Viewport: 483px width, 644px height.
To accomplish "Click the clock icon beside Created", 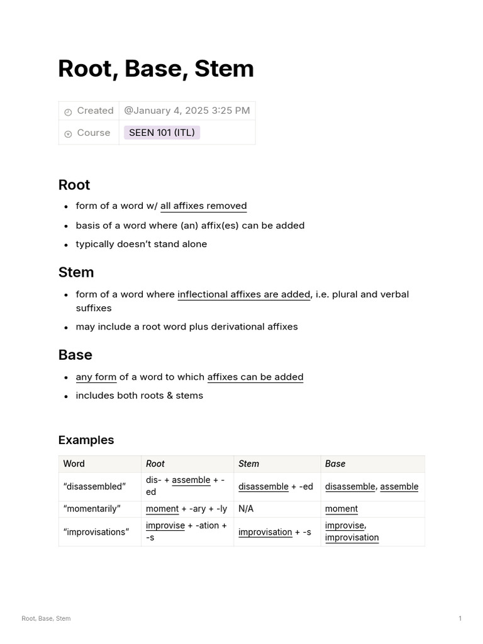I will tap(68, 111).
